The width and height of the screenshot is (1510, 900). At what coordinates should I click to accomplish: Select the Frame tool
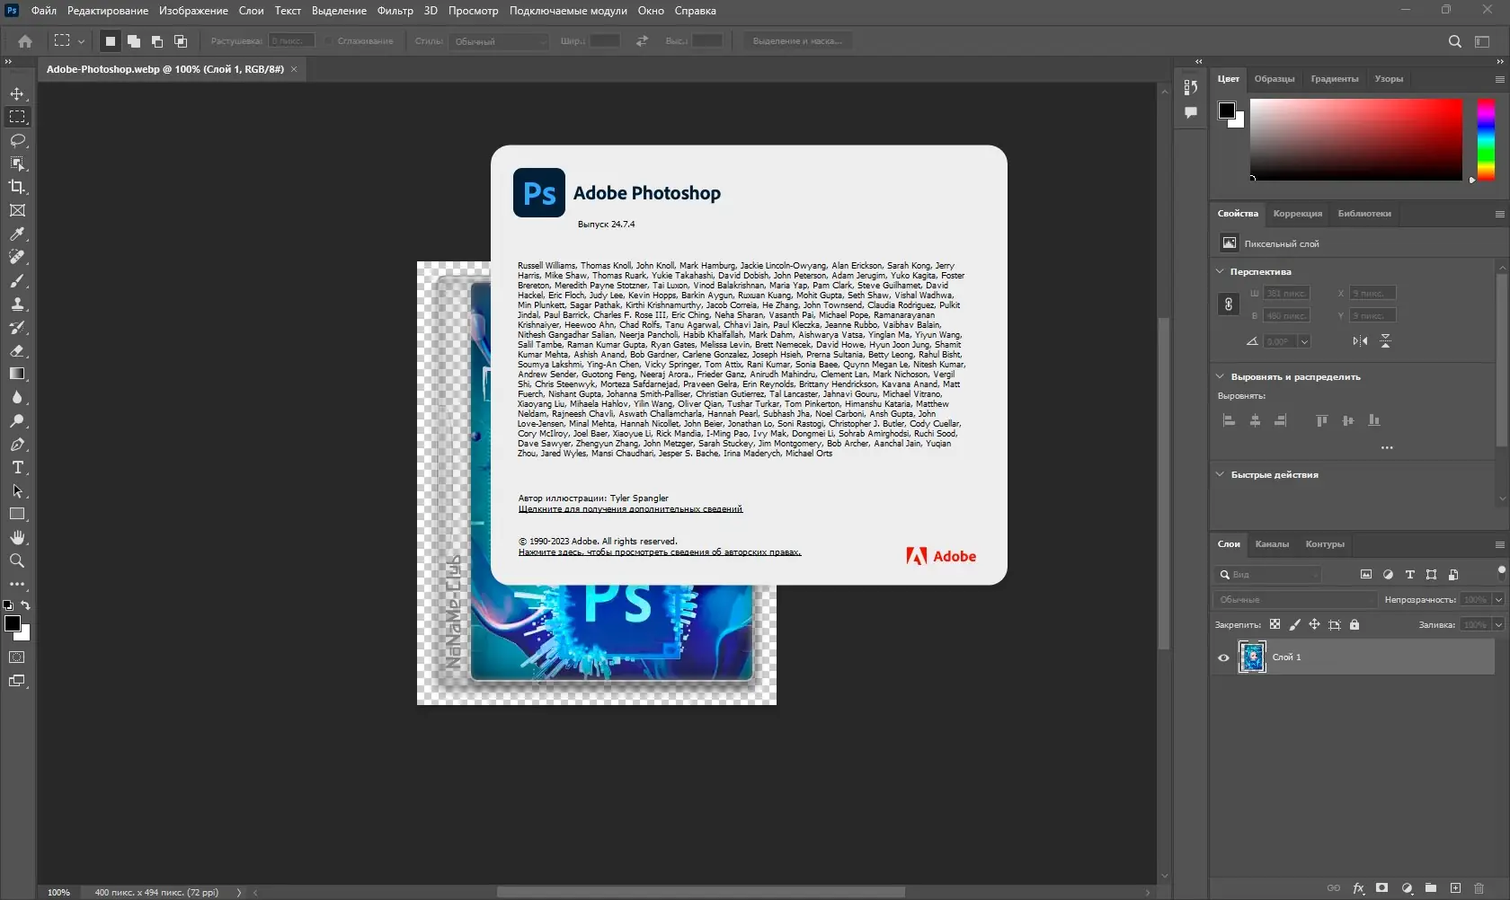17,210
